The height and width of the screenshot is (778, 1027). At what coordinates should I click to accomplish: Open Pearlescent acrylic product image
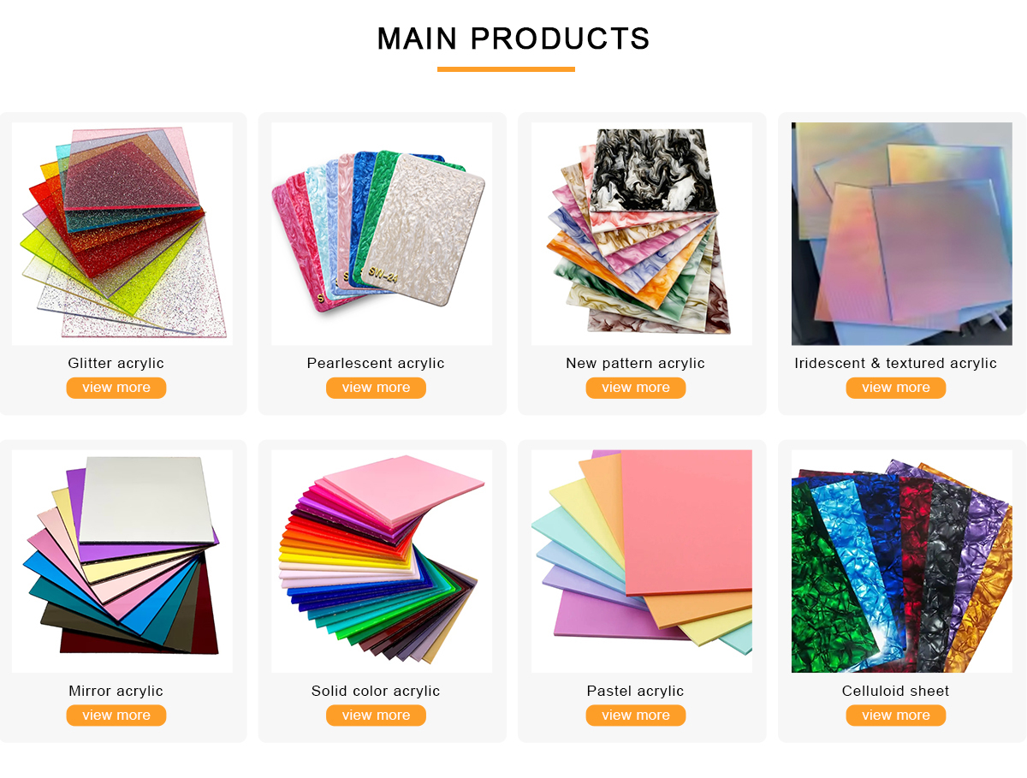382,234
